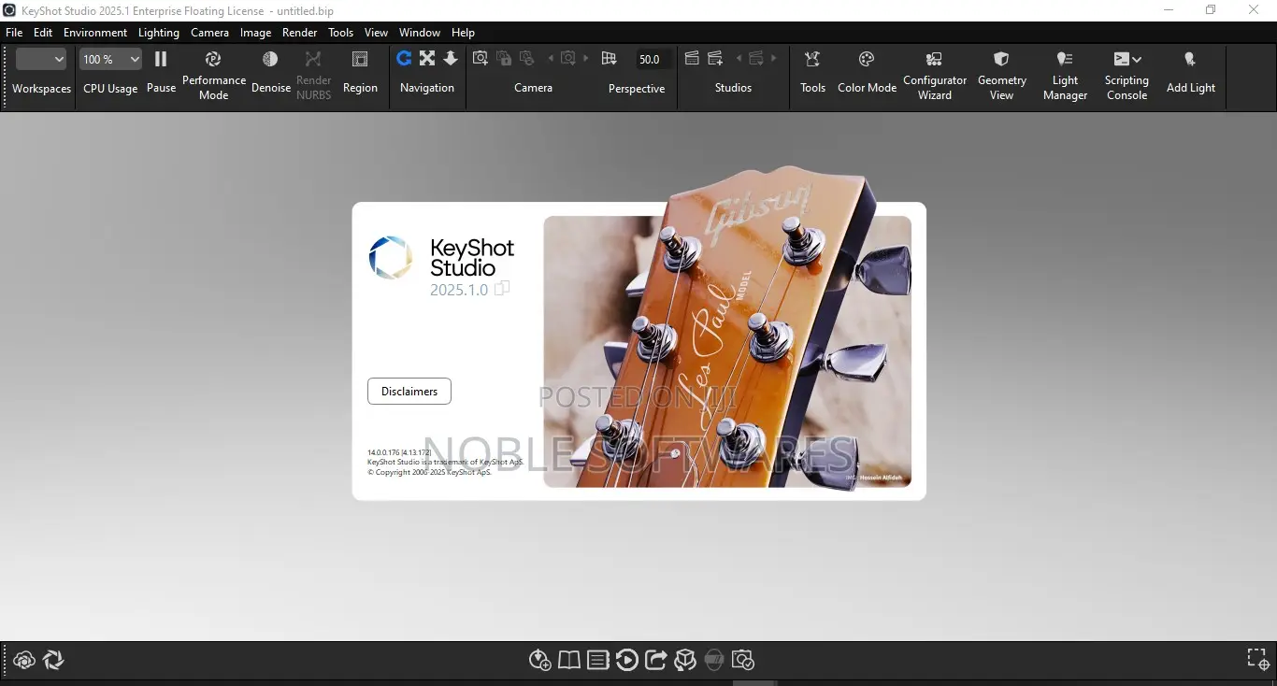Click the Add Camera icon
1277x686 pixels.
(x=481, y=59)
